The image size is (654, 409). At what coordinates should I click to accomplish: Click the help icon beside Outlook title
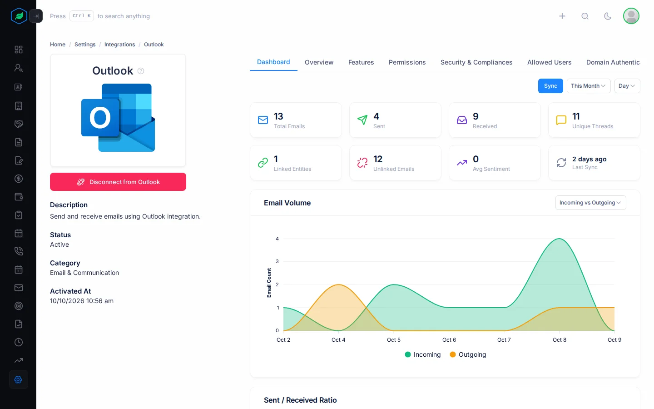pos(141,71)
